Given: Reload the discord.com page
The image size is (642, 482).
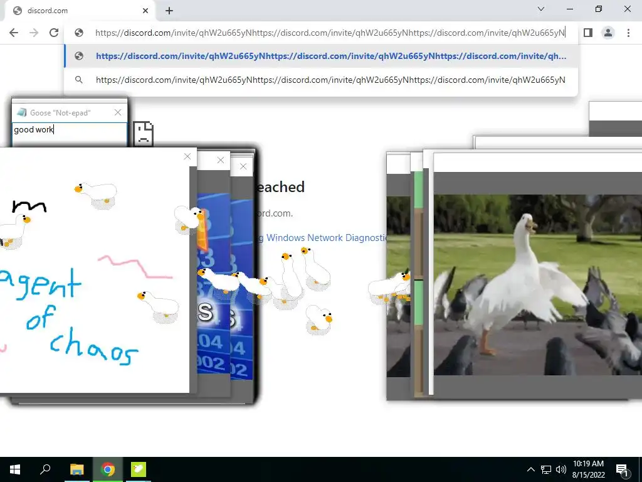Looking at the screenshot, I should point(54,33).
